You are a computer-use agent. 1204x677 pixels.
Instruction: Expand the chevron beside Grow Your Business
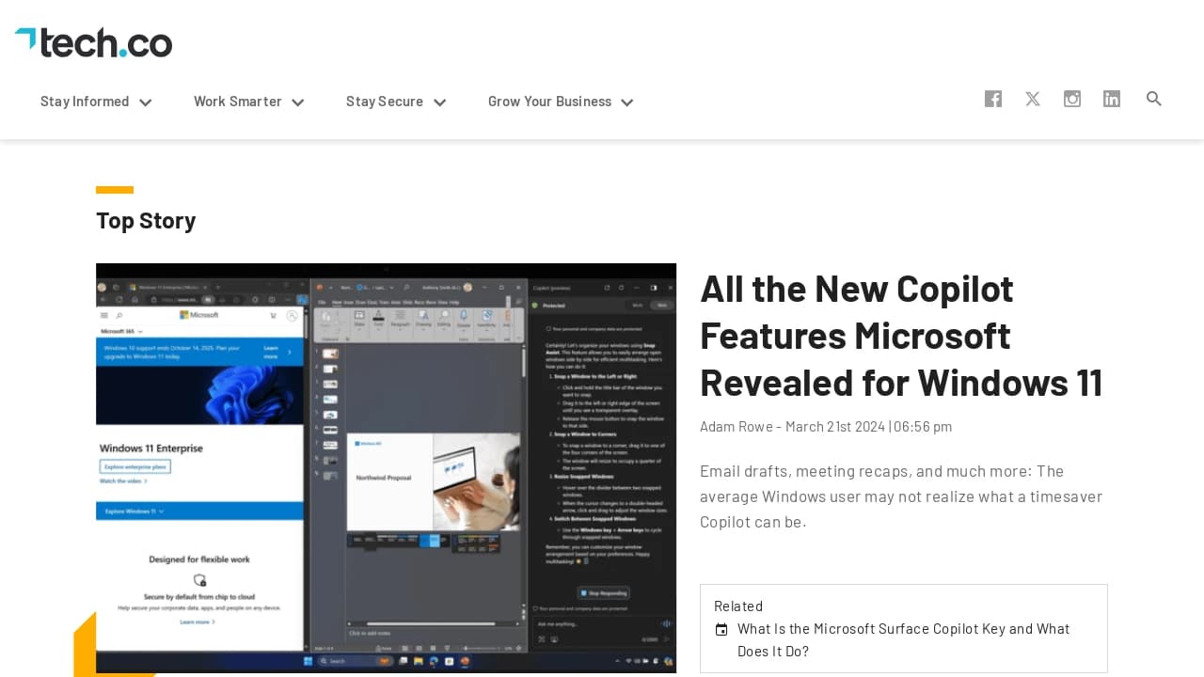coord(627,102)
